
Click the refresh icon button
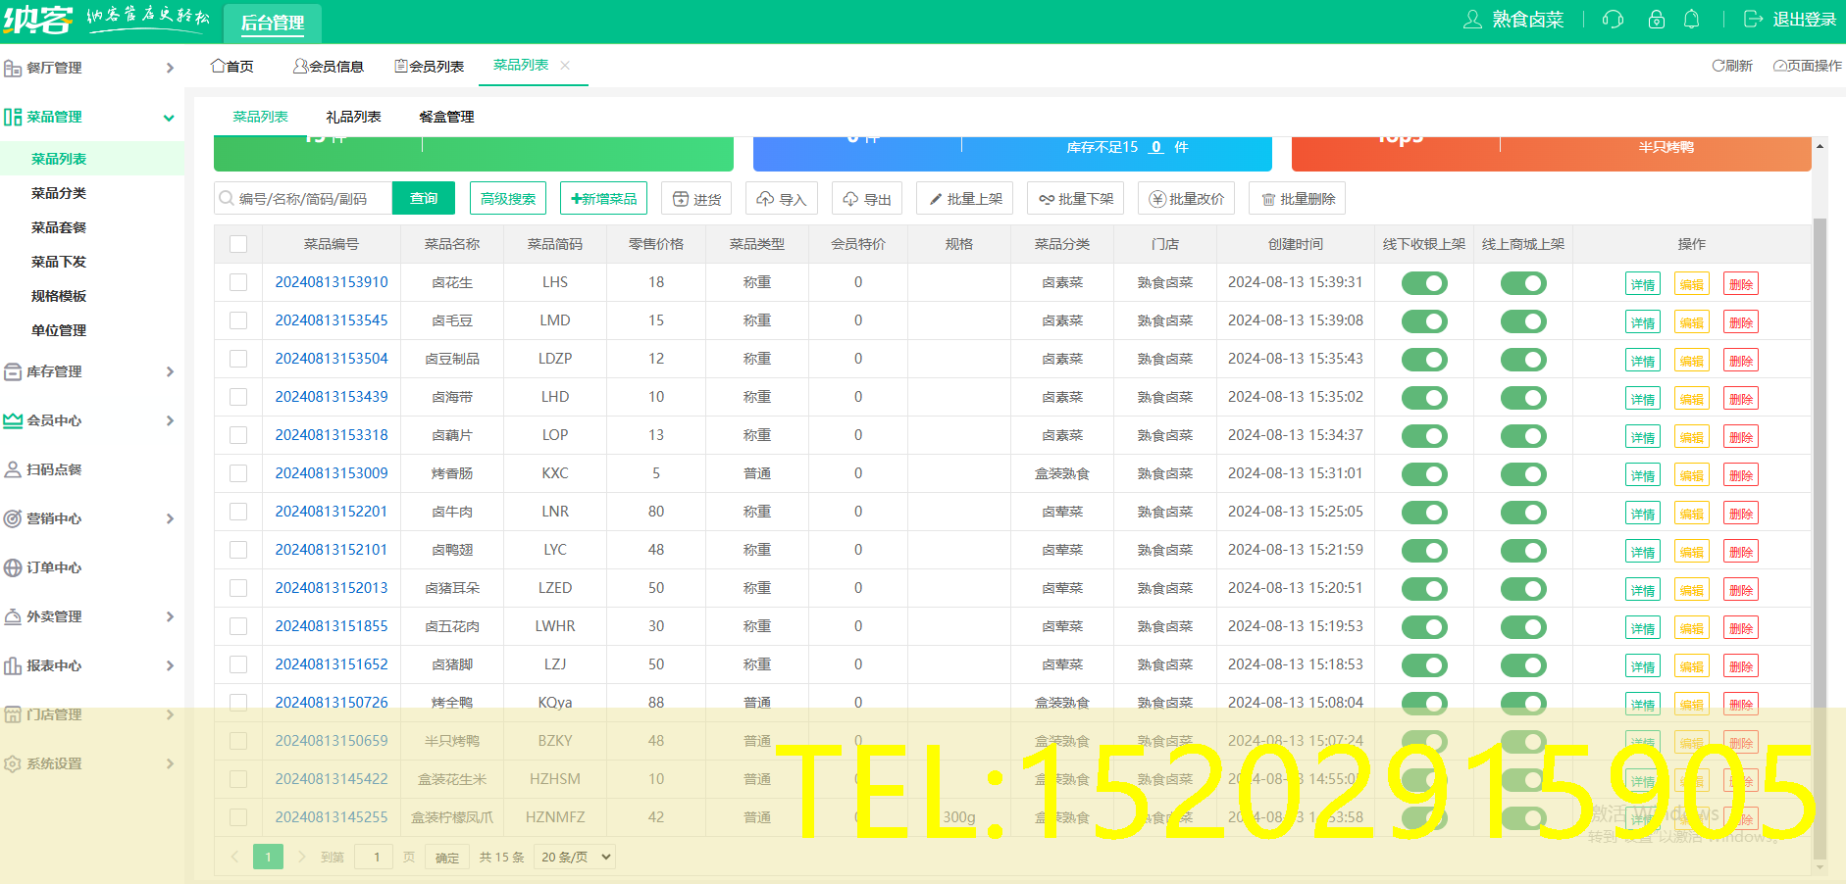1732,66
